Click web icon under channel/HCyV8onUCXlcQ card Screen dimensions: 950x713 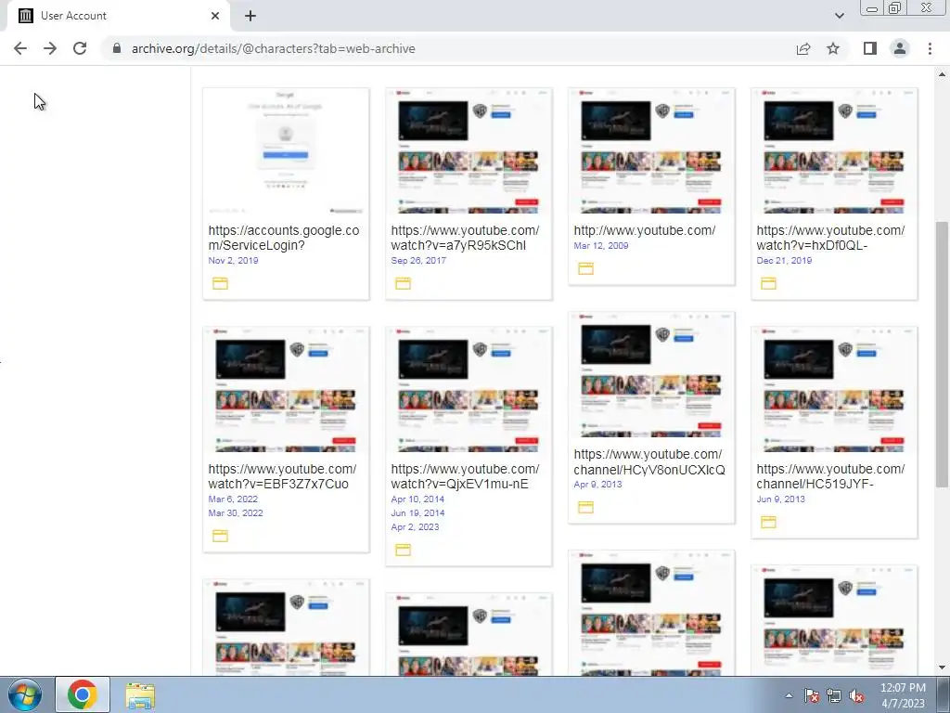click(x=585, y=508)
